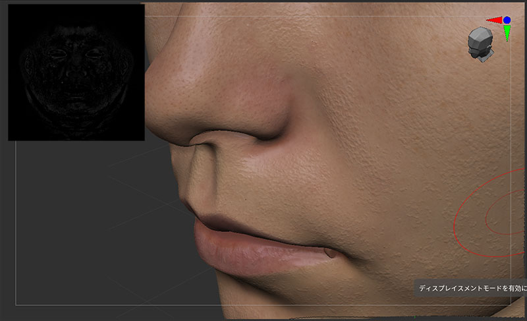Click the green axis arrow in gizmo
Screen dimensions: 527x321
[x=507, y=33]
